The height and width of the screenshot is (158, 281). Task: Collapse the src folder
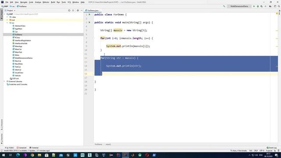point(7,23)
